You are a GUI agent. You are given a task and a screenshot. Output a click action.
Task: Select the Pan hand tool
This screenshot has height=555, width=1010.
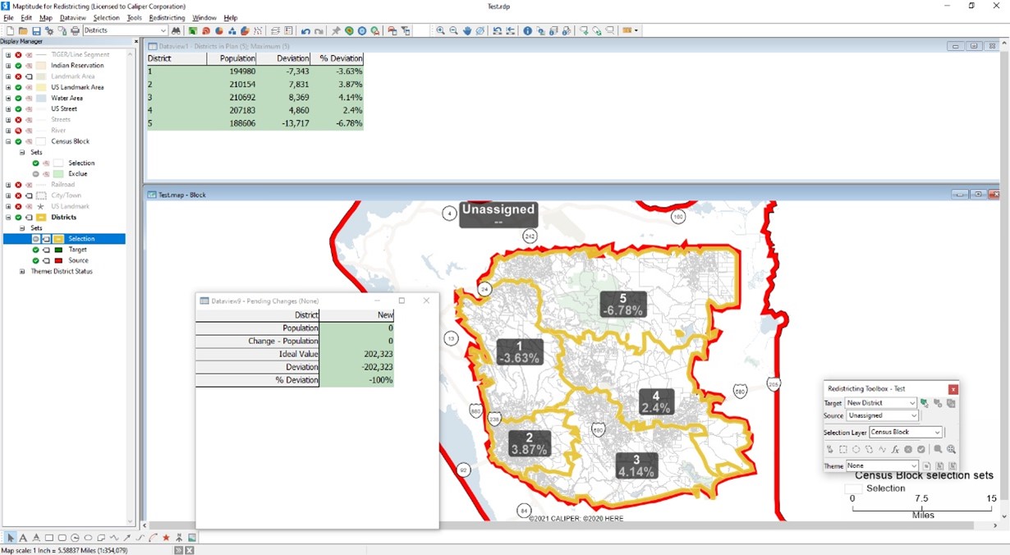(x=467, y=31)
